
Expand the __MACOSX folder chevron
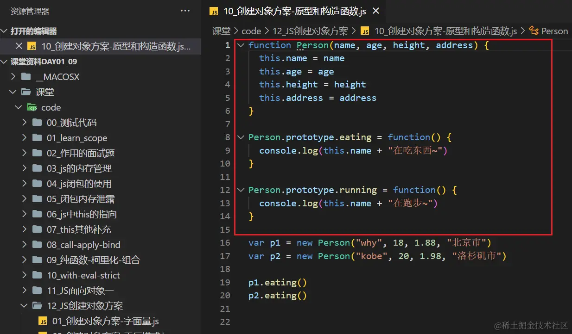[x=13, y=77]
